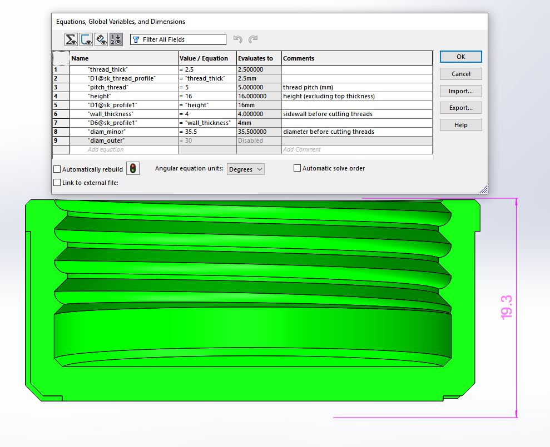550x447 pixels.
Task: Click the dialog resize grip corner
Action: click(x=484, y=189)
